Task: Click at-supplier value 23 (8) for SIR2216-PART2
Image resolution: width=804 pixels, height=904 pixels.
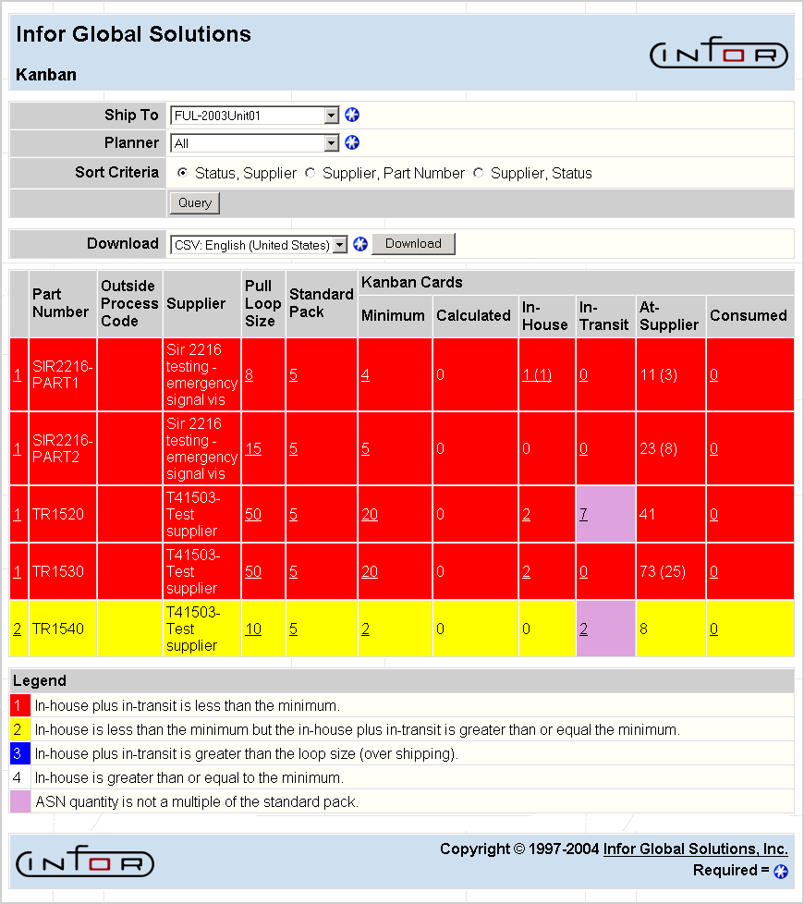Action: [x=658, y=448]
